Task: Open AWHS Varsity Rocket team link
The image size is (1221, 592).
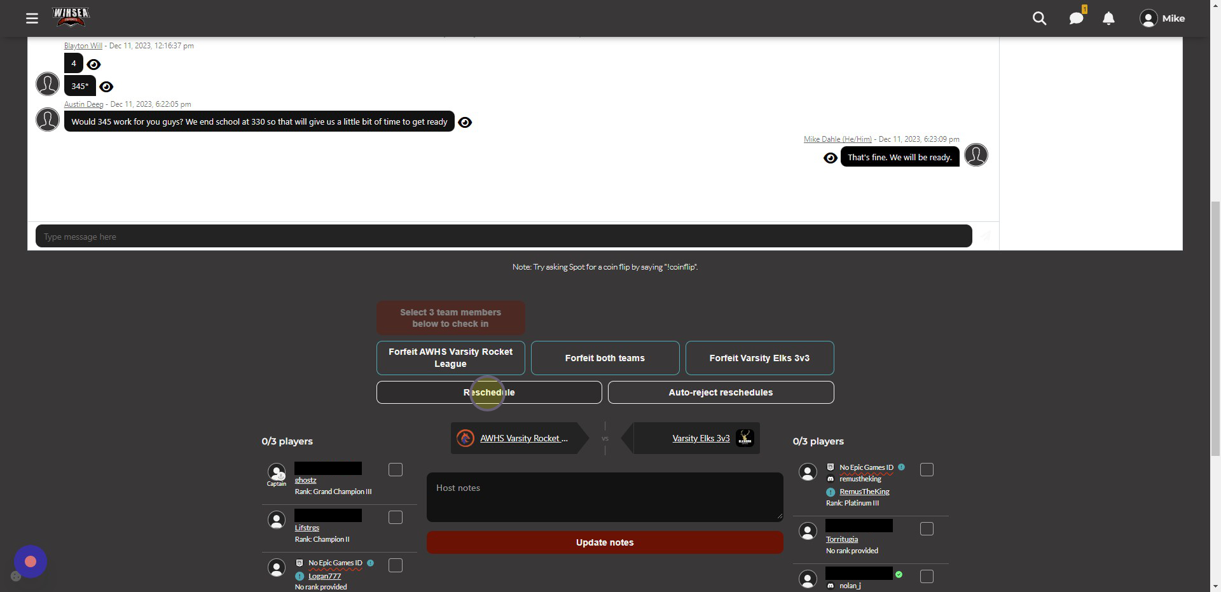Action: pos(524,438)
